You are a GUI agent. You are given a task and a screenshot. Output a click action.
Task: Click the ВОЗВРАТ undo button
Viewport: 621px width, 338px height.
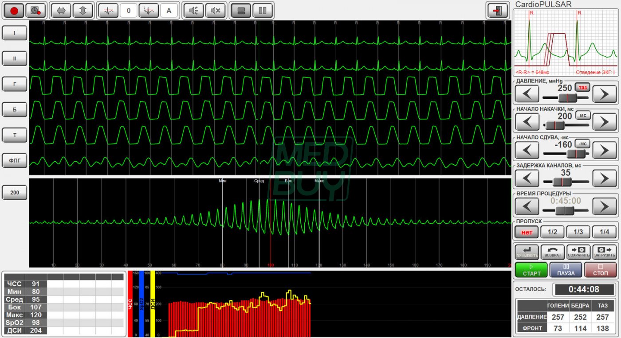[553, 252]
